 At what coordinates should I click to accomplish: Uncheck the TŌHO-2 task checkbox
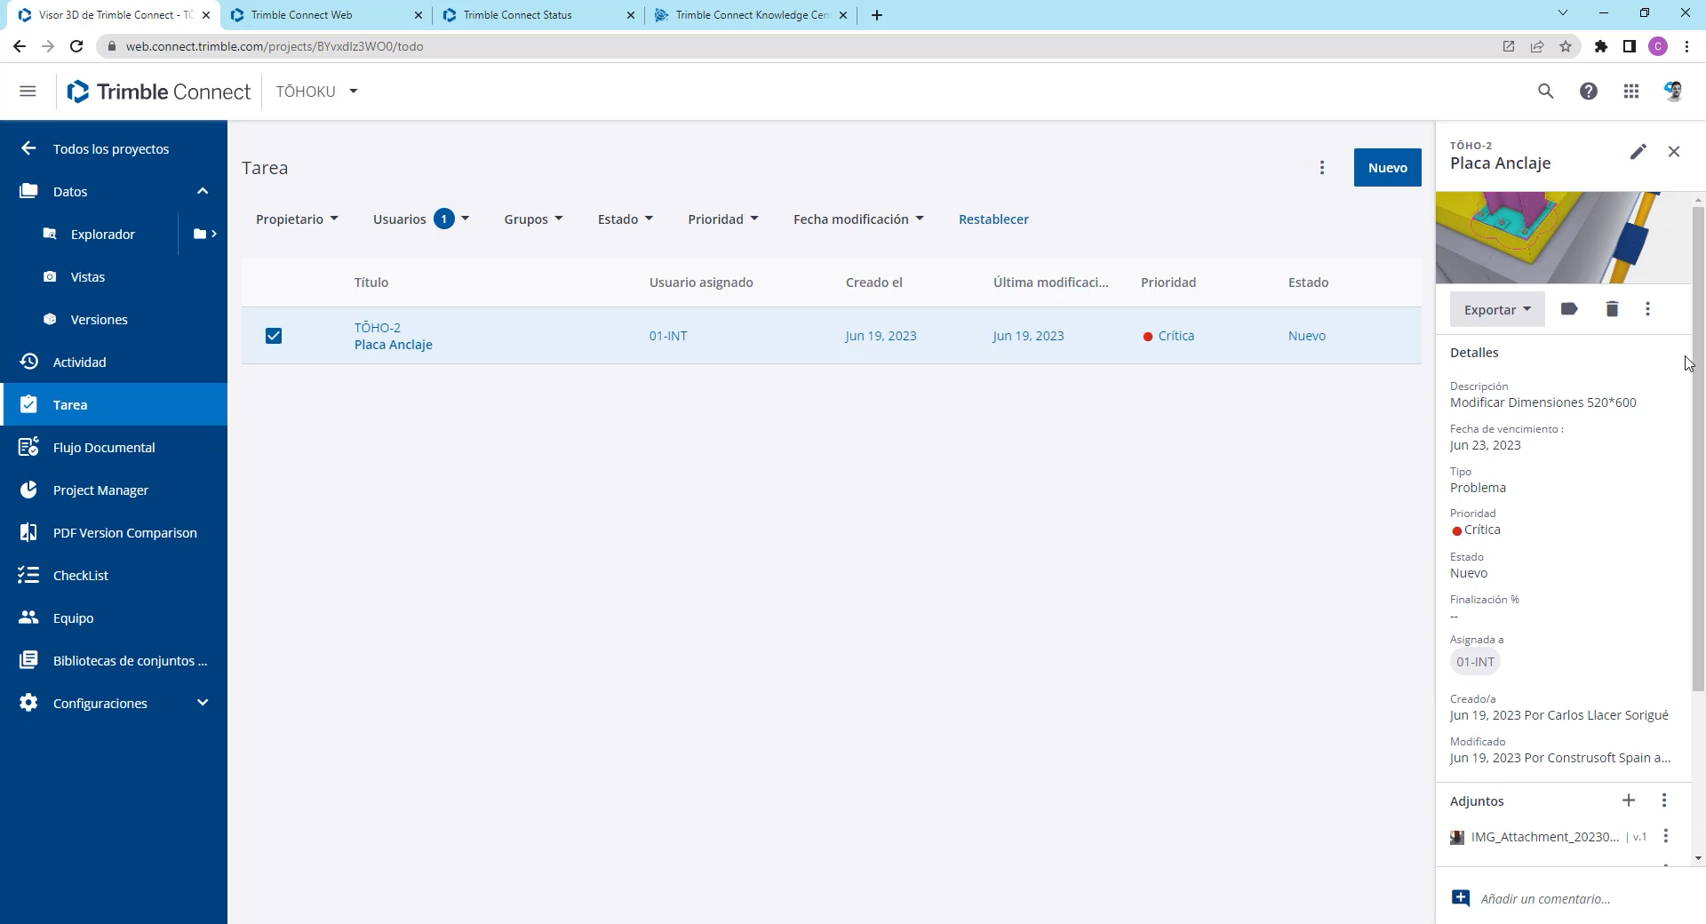(274, 336)
